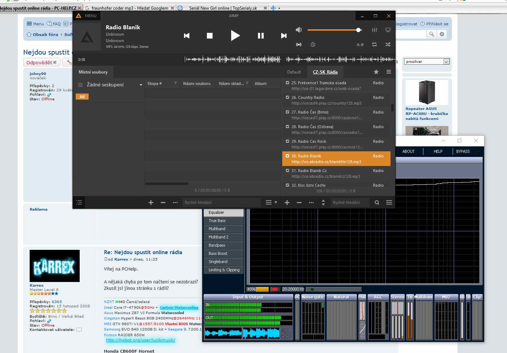This screenshot has height=353, width=507.
Task: Add files with library plus icon
Action: point(151,202)
